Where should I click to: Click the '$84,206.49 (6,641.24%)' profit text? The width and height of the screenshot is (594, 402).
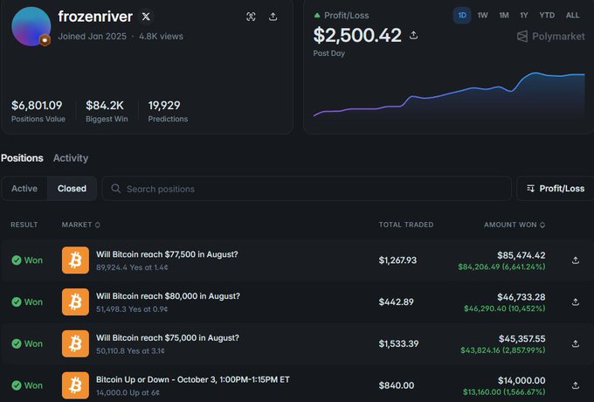tap(501, 267)
